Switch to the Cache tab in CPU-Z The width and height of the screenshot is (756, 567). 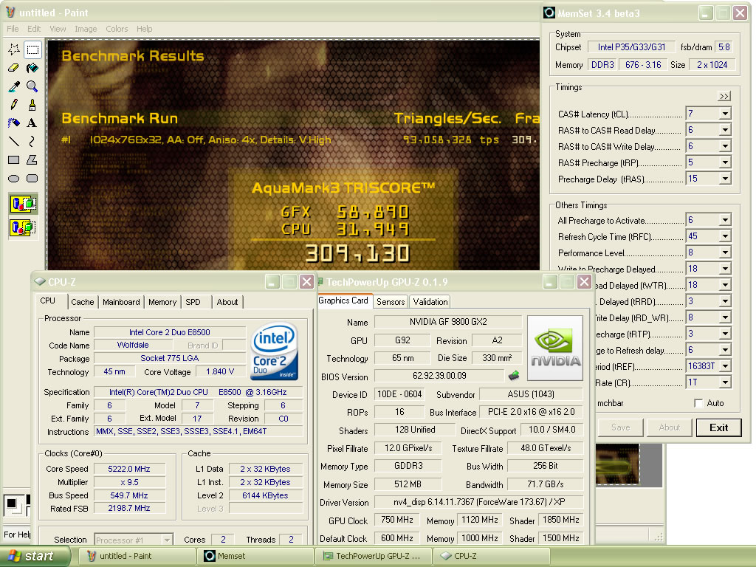point(83,302)
